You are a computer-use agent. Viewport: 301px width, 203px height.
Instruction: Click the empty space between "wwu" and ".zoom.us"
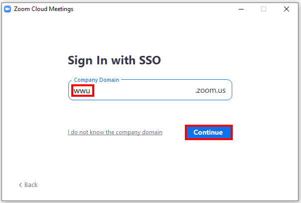[x=145, y=91]
